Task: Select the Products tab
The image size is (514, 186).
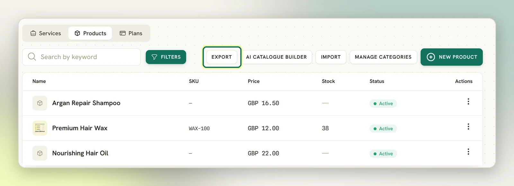Action: click(x=90, y=33)
